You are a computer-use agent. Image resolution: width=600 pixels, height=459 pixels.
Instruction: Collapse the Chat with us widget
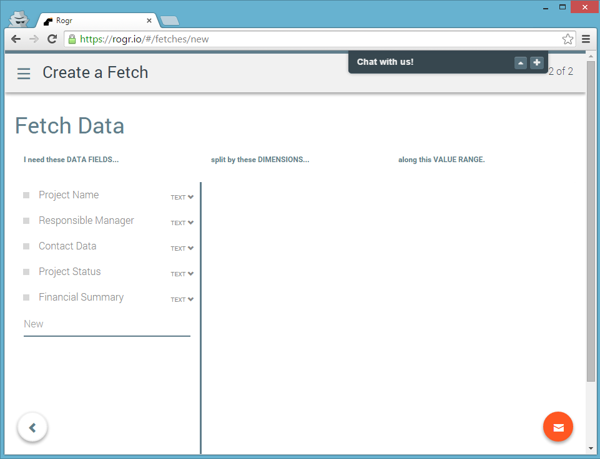(x=520, y=62)
